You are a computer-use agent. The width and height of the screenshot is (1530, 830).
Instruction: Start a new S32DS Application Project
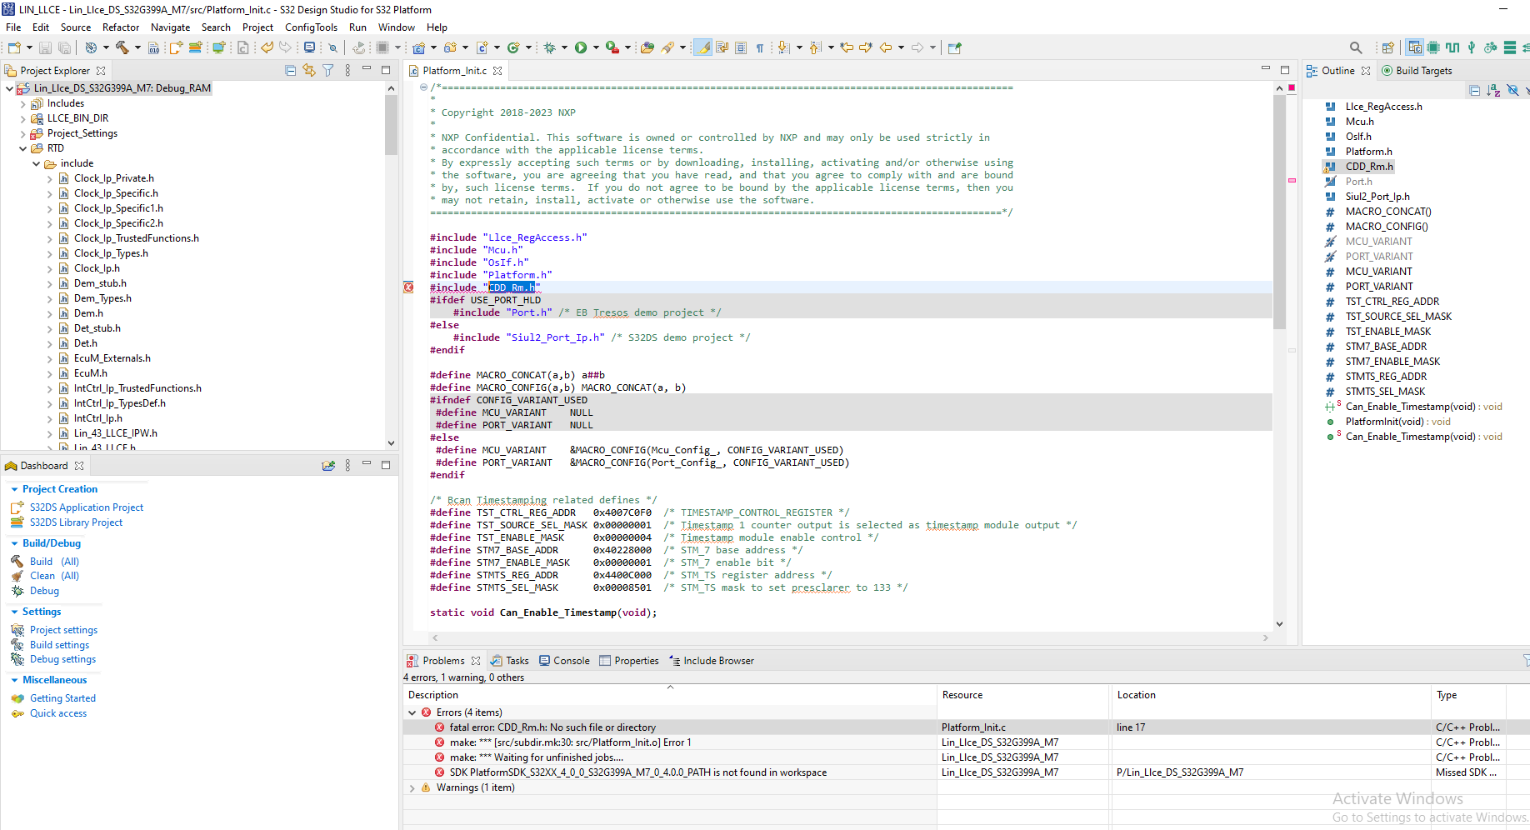[86, 507]
